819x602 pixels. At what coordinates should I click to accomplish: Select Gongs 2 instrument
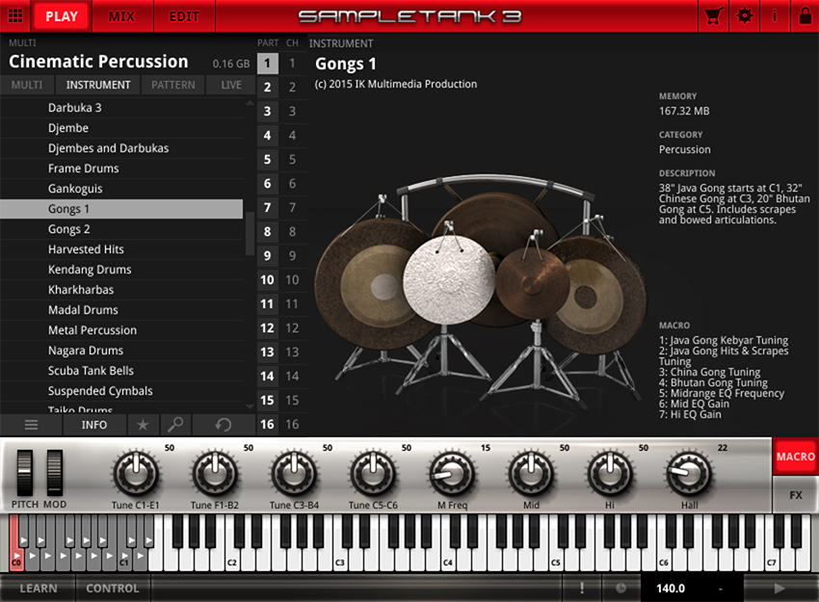[x=121, y=229]
